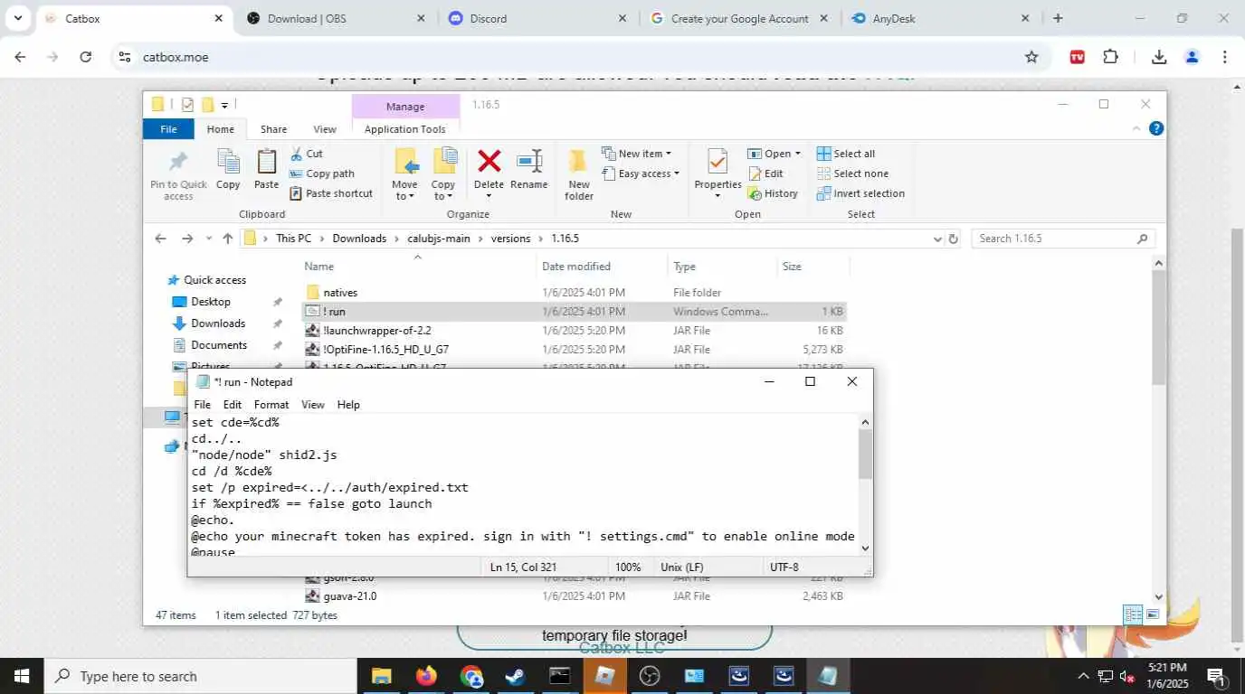Viewport: 1245px width, 694px height.
Task: Click Select all in the ribbon
Action: tap(845, 154)
